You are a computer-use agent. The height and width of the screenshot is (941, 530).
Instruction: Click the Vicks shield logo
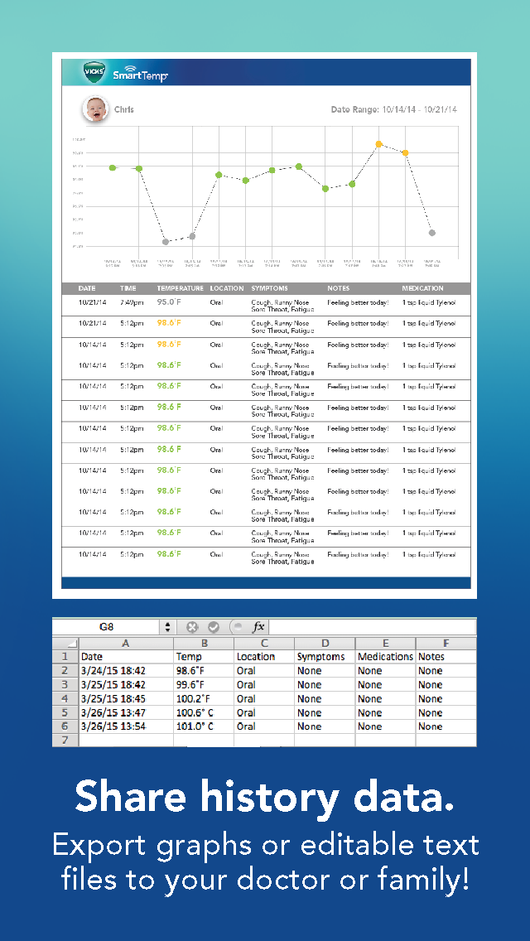point(95,73)
